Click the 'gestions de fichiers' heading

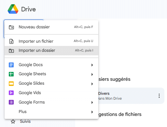(120, 114)
